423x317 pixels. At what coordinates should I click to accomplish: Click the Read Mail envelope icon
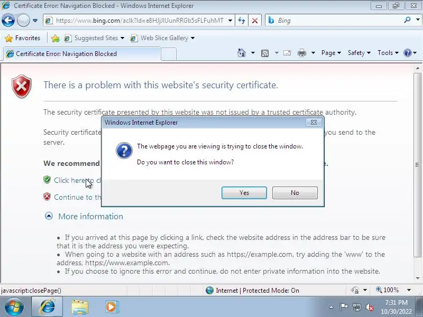(287, 53)
